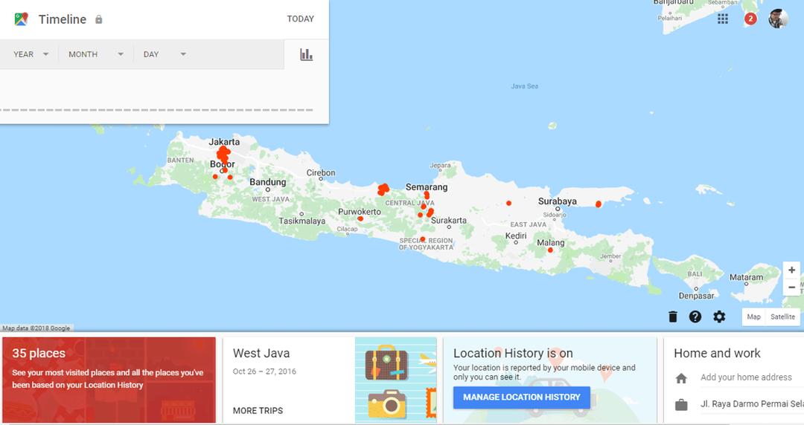Click the travel luggage thumbnail image
This screenshot has height=425, width=804.
(396, 380)
